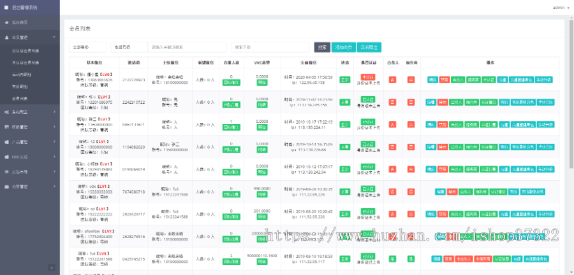Image resolution: width=574 pixels, height=275 pixels.
Task: Click the edit button in the vdx row
Action: pos(440,192)
